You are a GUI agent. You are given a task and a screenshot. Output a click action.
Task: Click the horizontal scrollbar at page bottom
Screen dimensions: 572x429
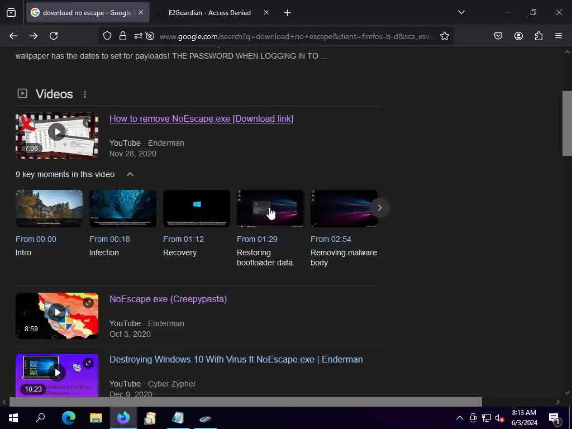[246, 402]
